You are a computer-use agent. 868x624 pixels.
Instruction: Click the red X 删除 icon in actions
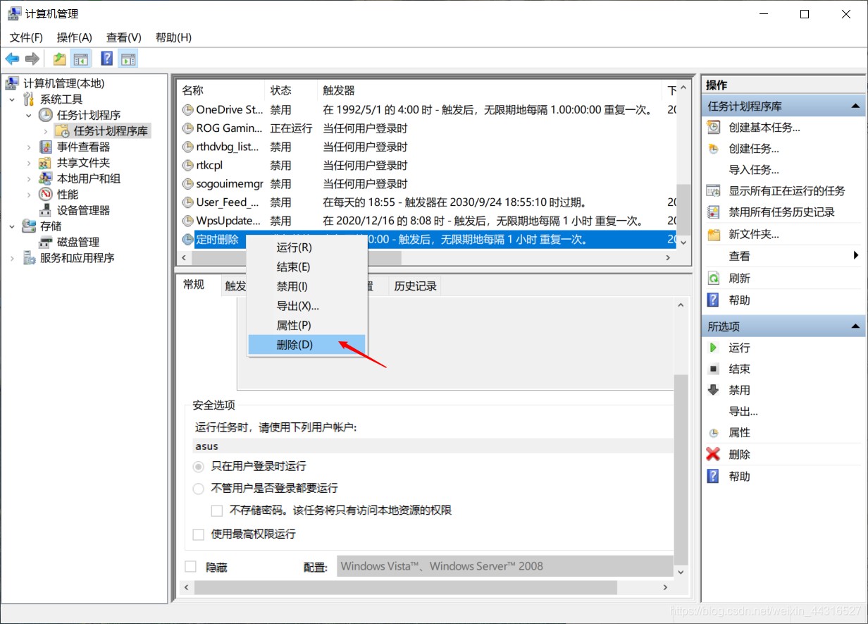tap(714, 455)
